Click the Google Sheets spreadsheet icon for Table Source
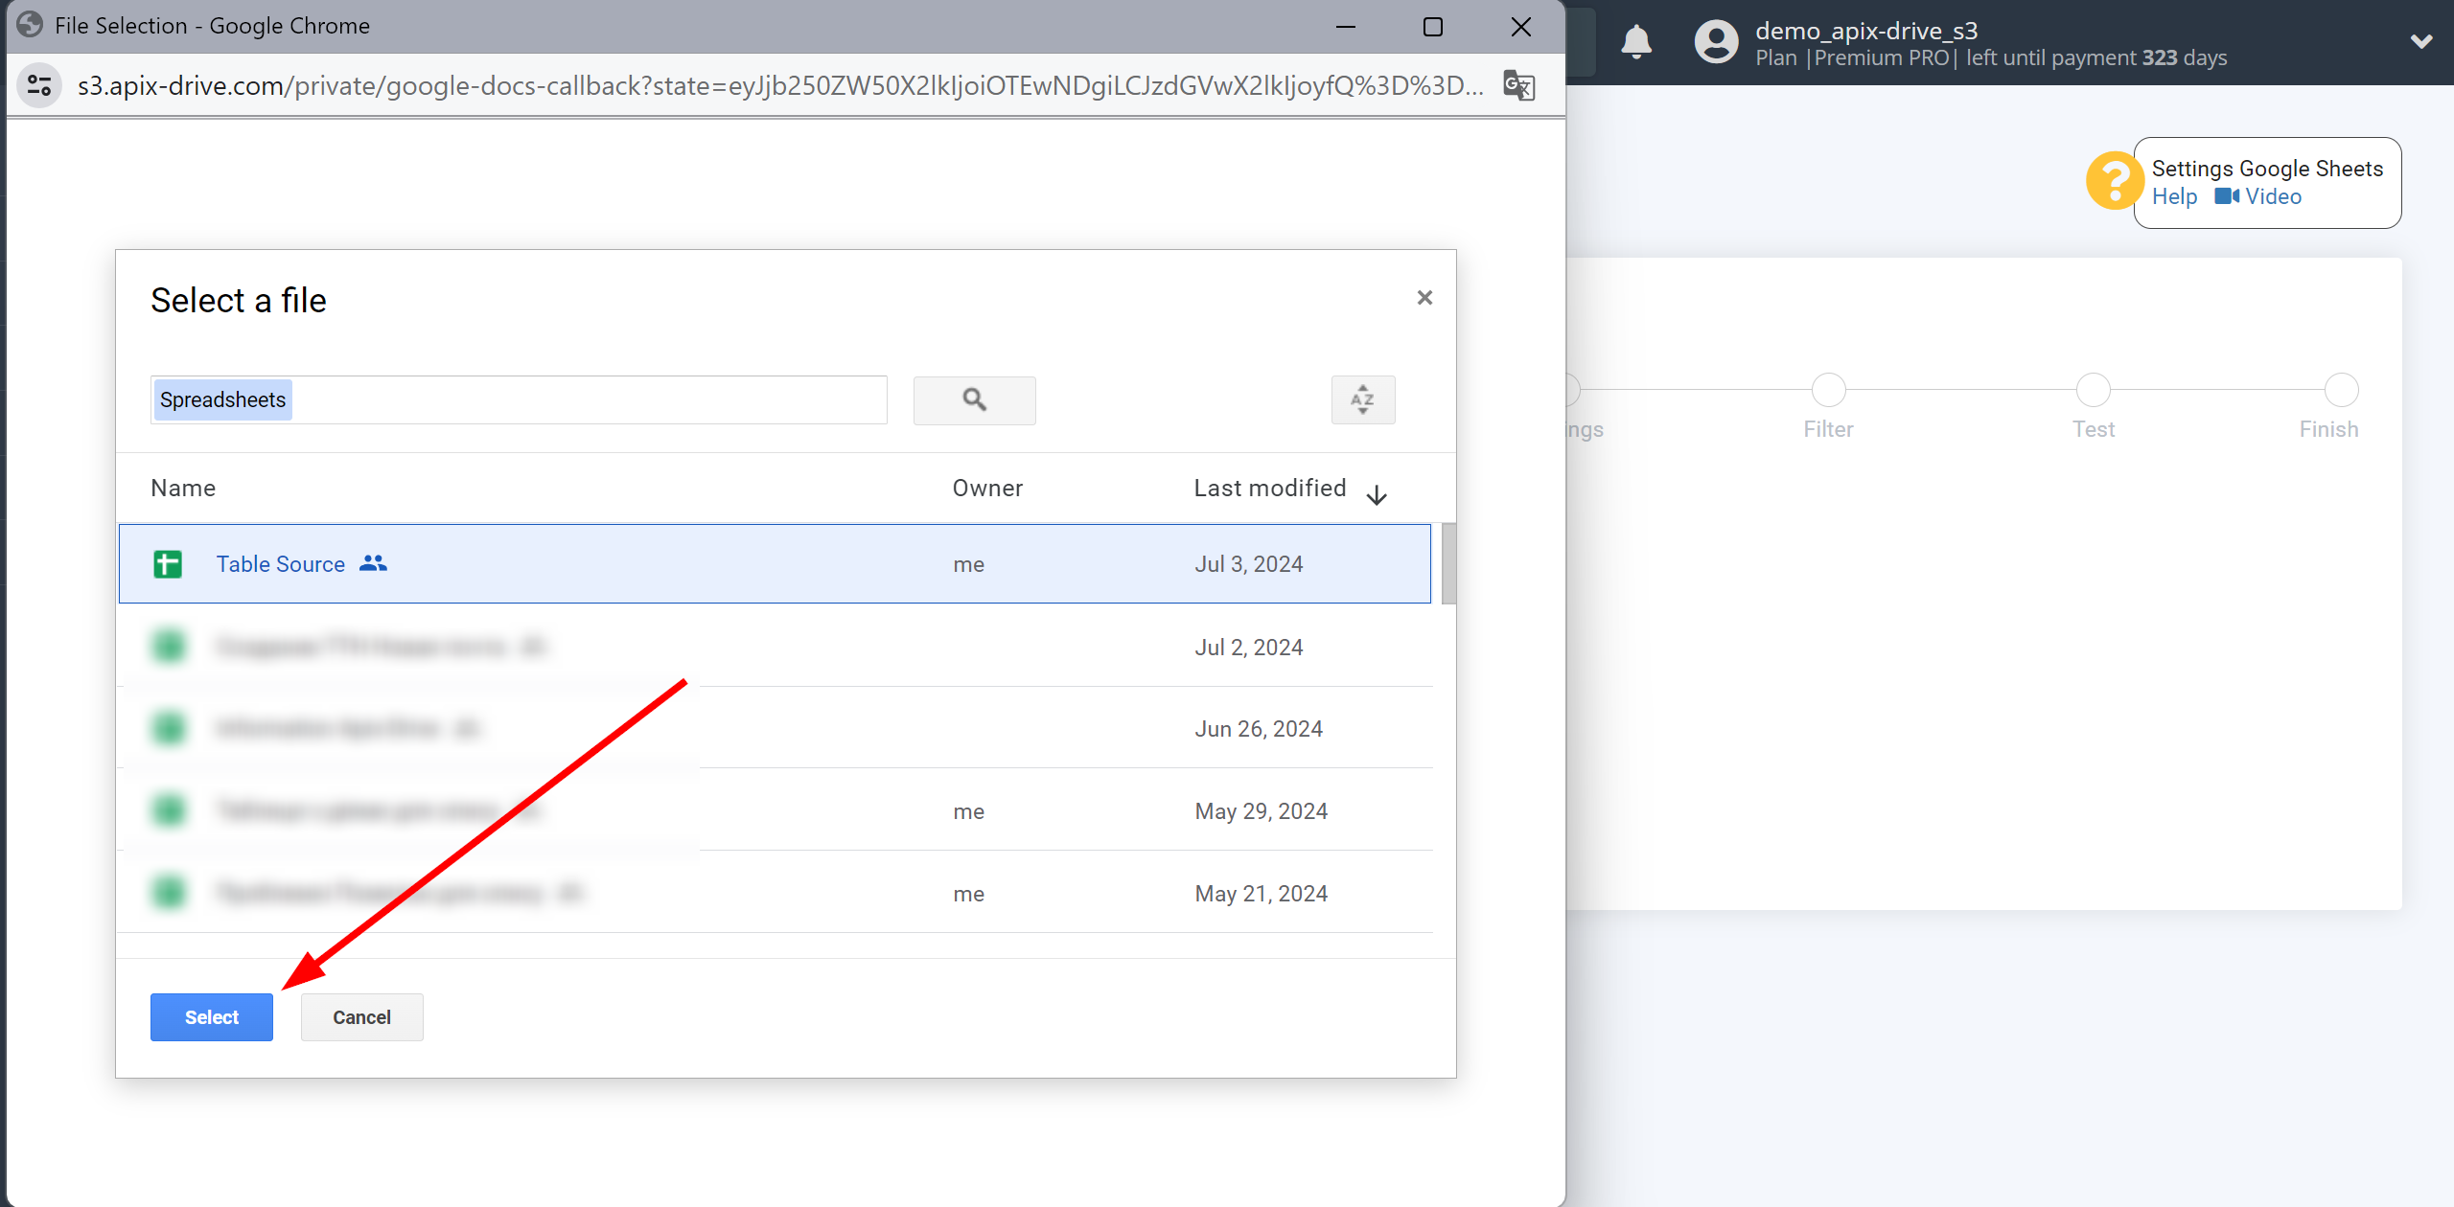This screenshot has height=1207, width=2454. click(168, 564)
